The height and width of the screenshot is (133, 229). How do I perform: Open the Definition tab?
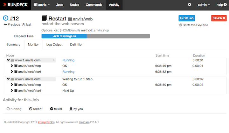[x=77, y=44]
